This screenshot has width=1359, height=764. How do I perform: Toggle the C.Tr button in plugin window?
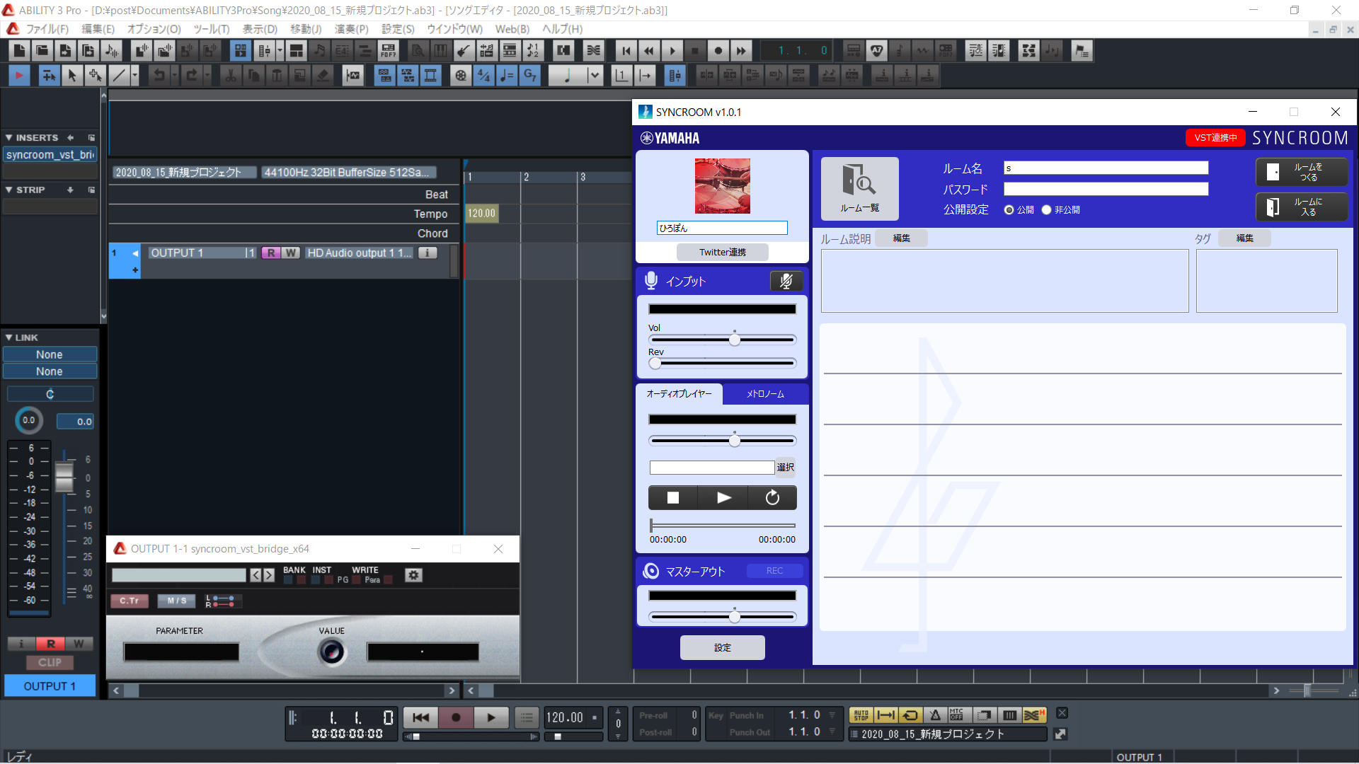click(130, 601)
